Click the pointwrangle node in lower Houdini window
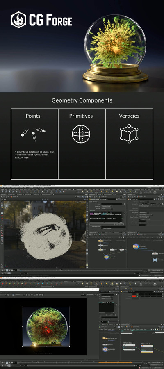 105,349
